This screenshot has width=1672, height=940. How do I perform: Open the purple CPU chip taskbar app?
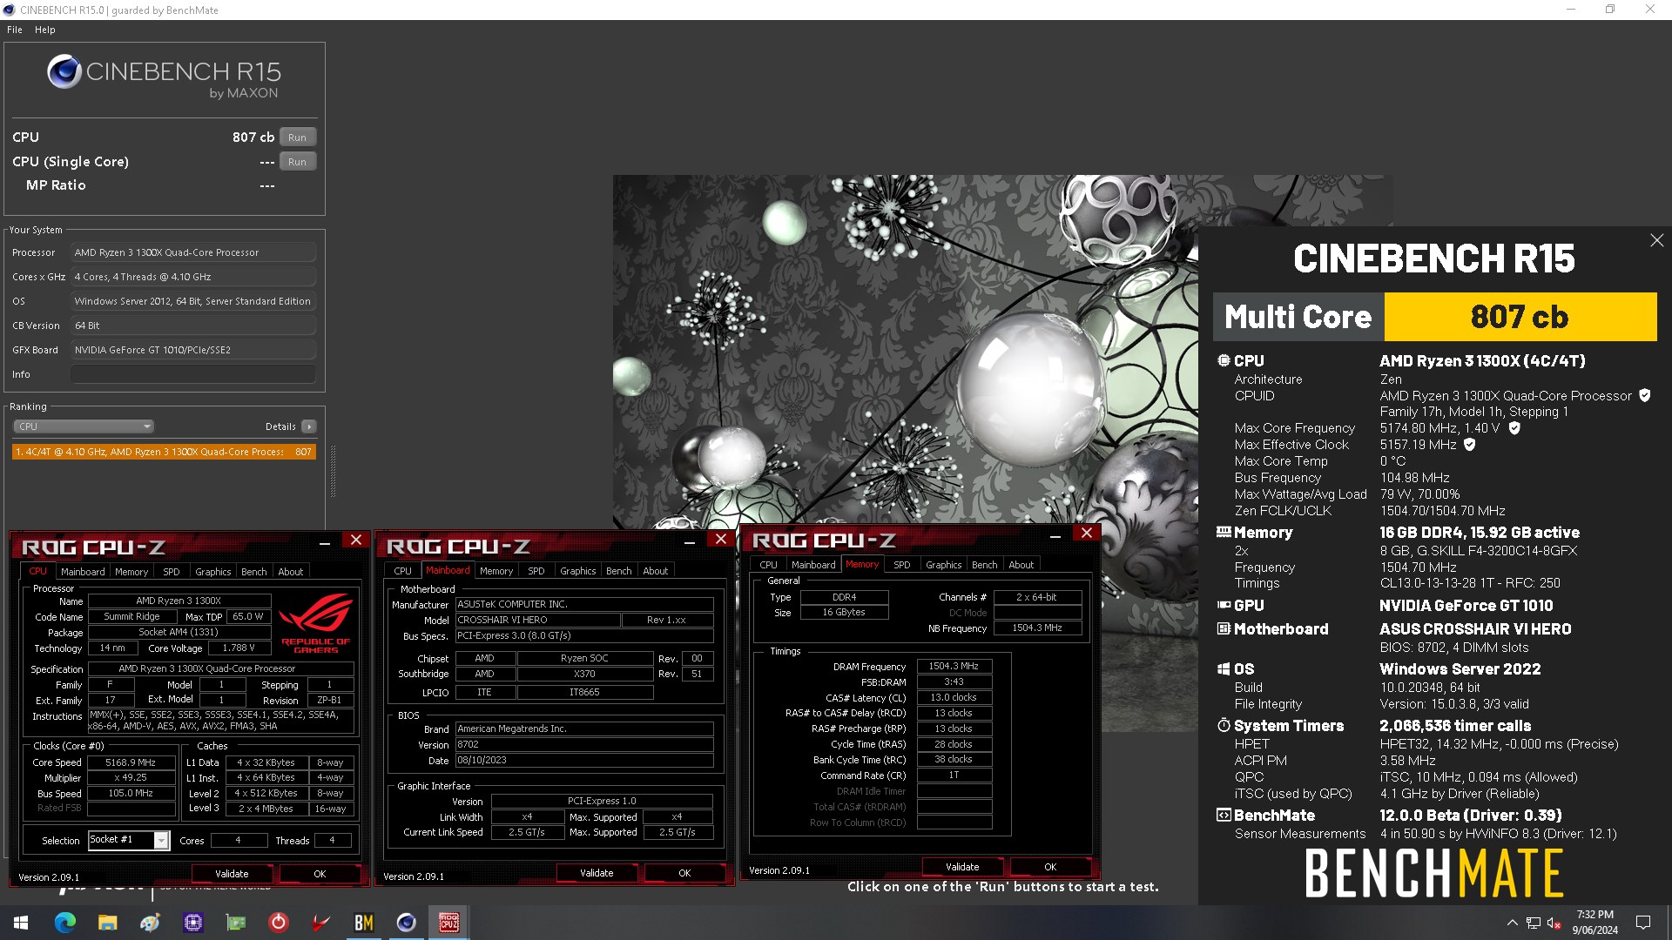pos(192,923)
